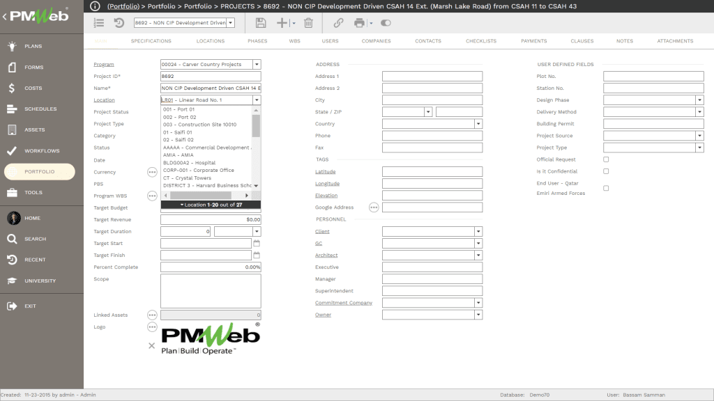Expand the State dropdown
The image size is (714, 401).
tap(428, 112)
